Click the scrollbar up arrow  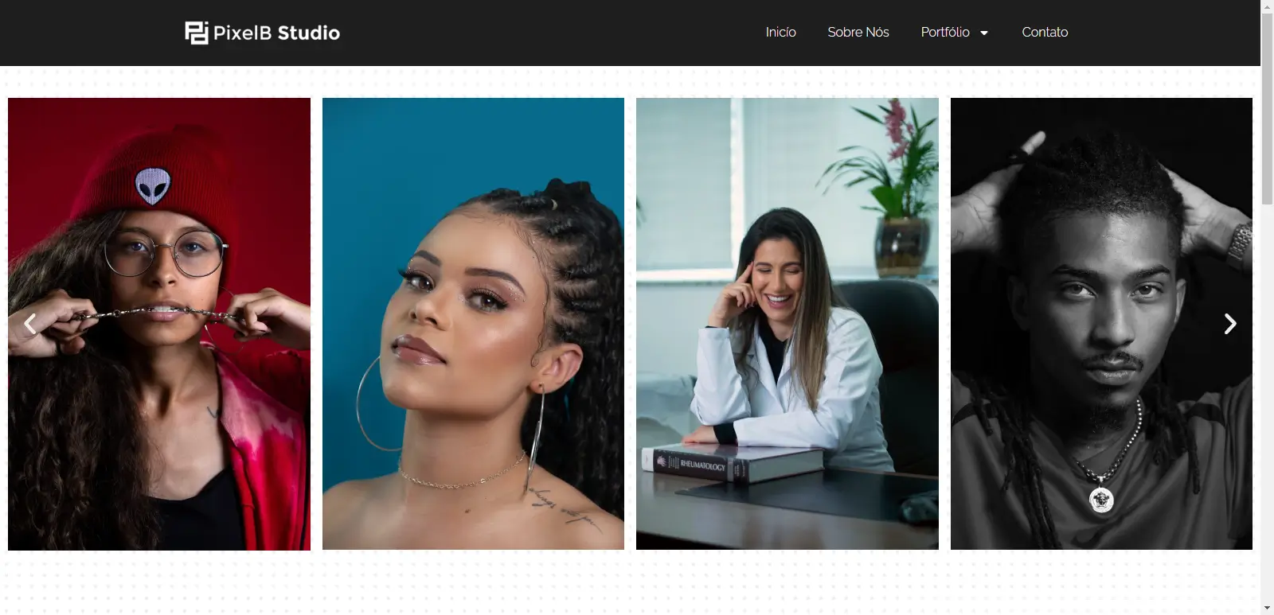click(1267, 6)
